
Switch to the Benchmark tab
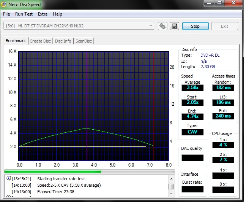click(x=16, y=41)
